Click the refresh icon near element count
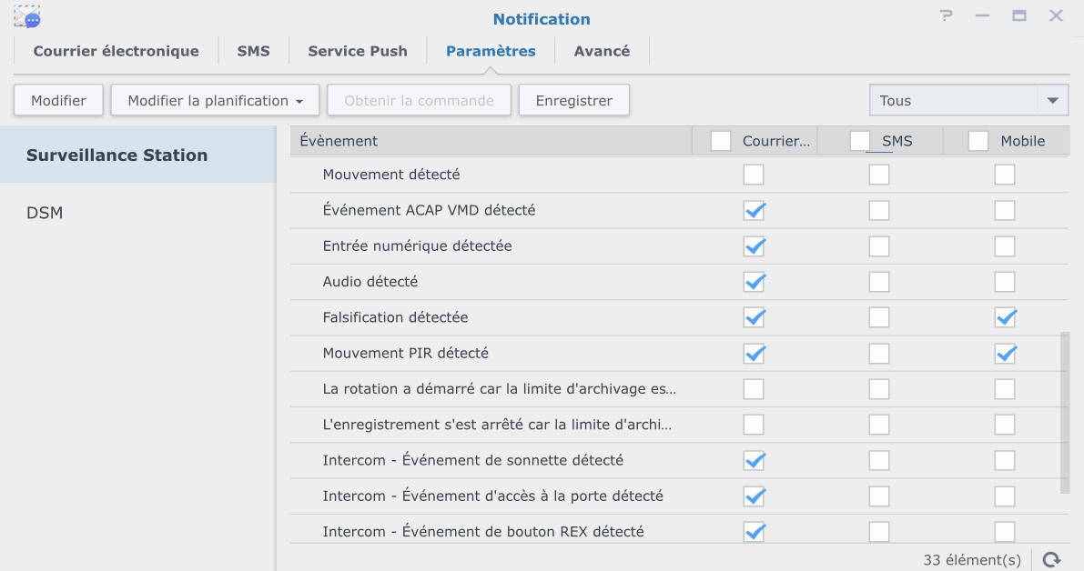This screenshot has width=1084, height=571. pyautogui.click(x=1054, y=558)
